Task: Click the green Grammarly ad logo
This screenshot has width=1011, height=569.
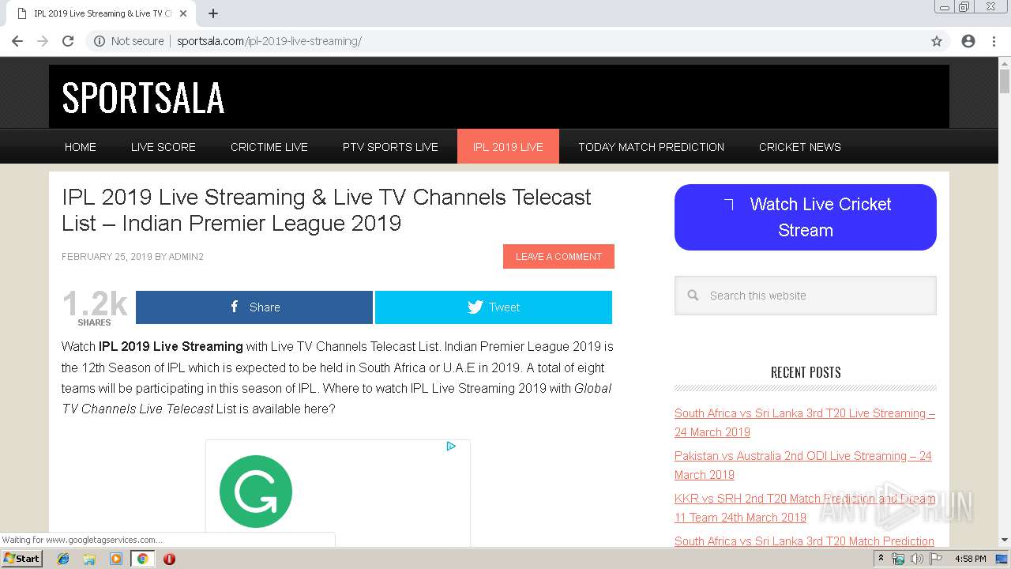Action: [256, 492]
